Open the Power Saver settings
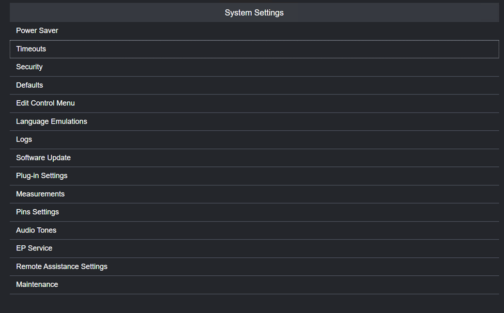Screen dimensions: 504x313 [x=37, y=30]
